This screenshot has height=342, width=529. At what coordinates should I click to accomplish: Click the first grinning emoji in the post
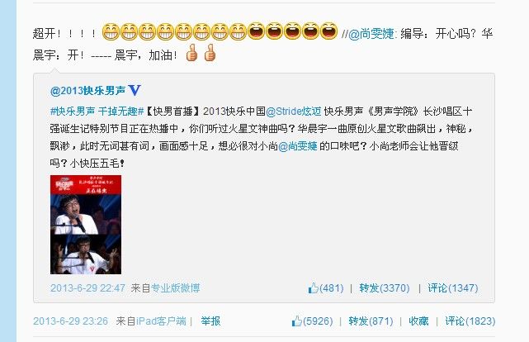(x=111, y=31)
